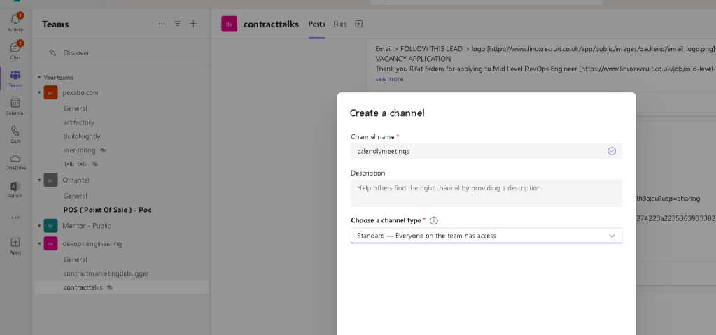Click the devops.engineering team name
The image size is (716, 335).
click(x=92, y=243)
